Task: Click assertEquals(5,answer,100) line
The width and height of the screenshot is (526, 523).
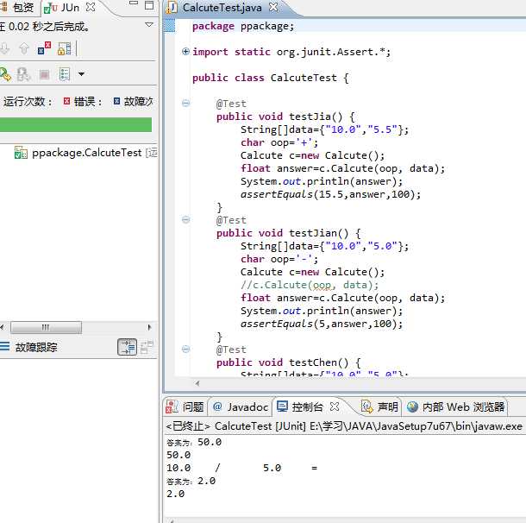Action: 322,324
